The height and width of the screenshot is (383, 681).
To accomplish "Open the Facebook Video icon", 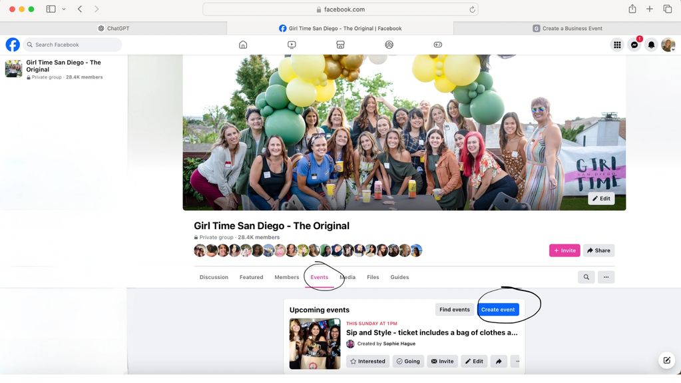I will (292, 45).
